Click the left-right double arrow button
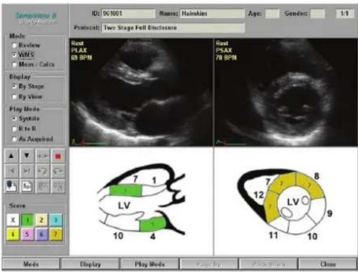This screenshot has width=358, height=272. [43, 156]
